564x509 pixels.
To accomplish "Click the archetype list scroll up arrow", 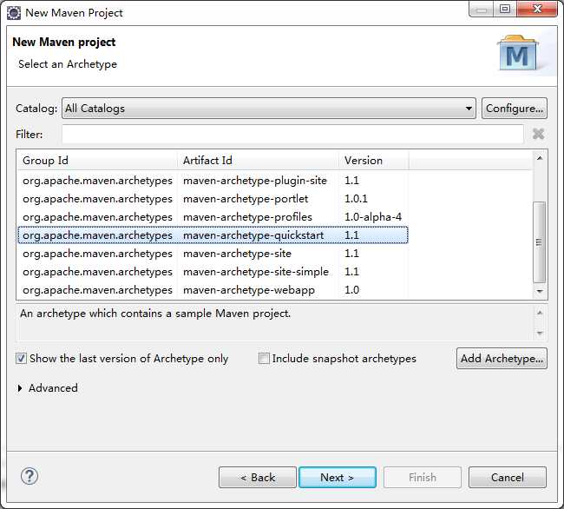I will 540,158.
